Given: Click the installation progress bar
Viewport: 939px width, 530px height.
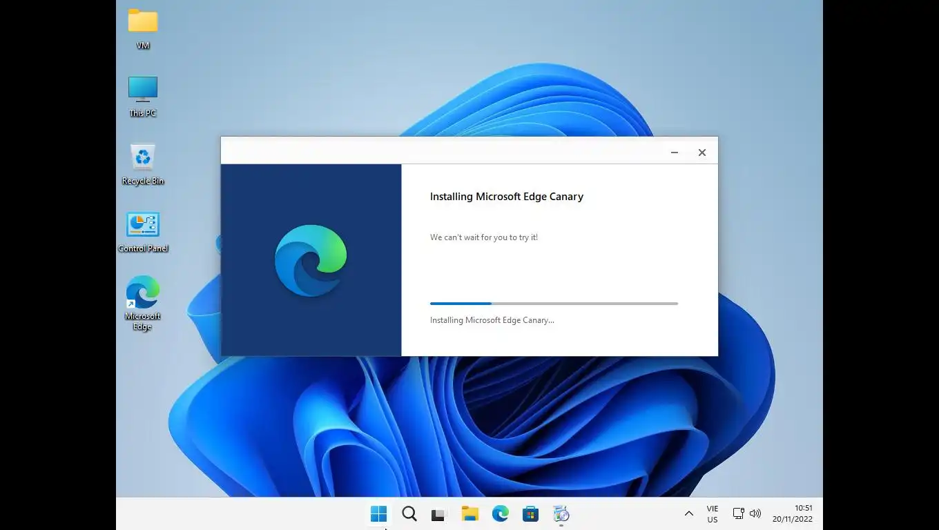Looking at the screenshot, I should tap(554, 304).
